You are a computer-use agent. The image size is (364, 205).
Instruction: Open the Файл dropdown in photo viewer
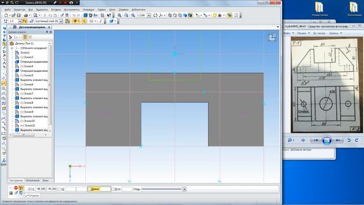[x=288, y=33]
